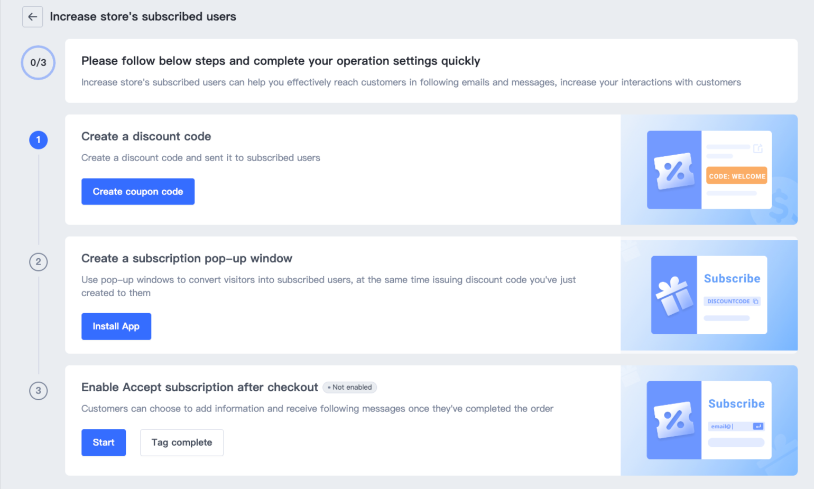This screenshot has width=814, height=489.
Task: Click the Create a discount code heading
Action: tap(146, 136)
